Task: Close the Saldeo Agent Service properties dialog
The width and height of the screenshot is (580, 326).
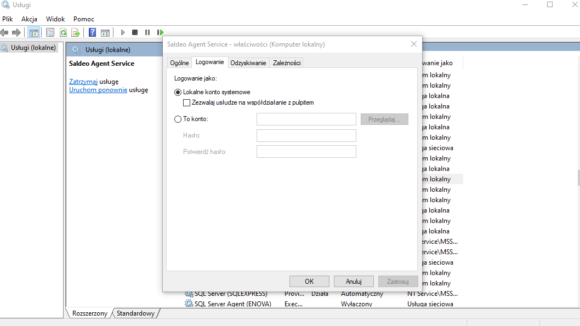Action: point(414,44)
